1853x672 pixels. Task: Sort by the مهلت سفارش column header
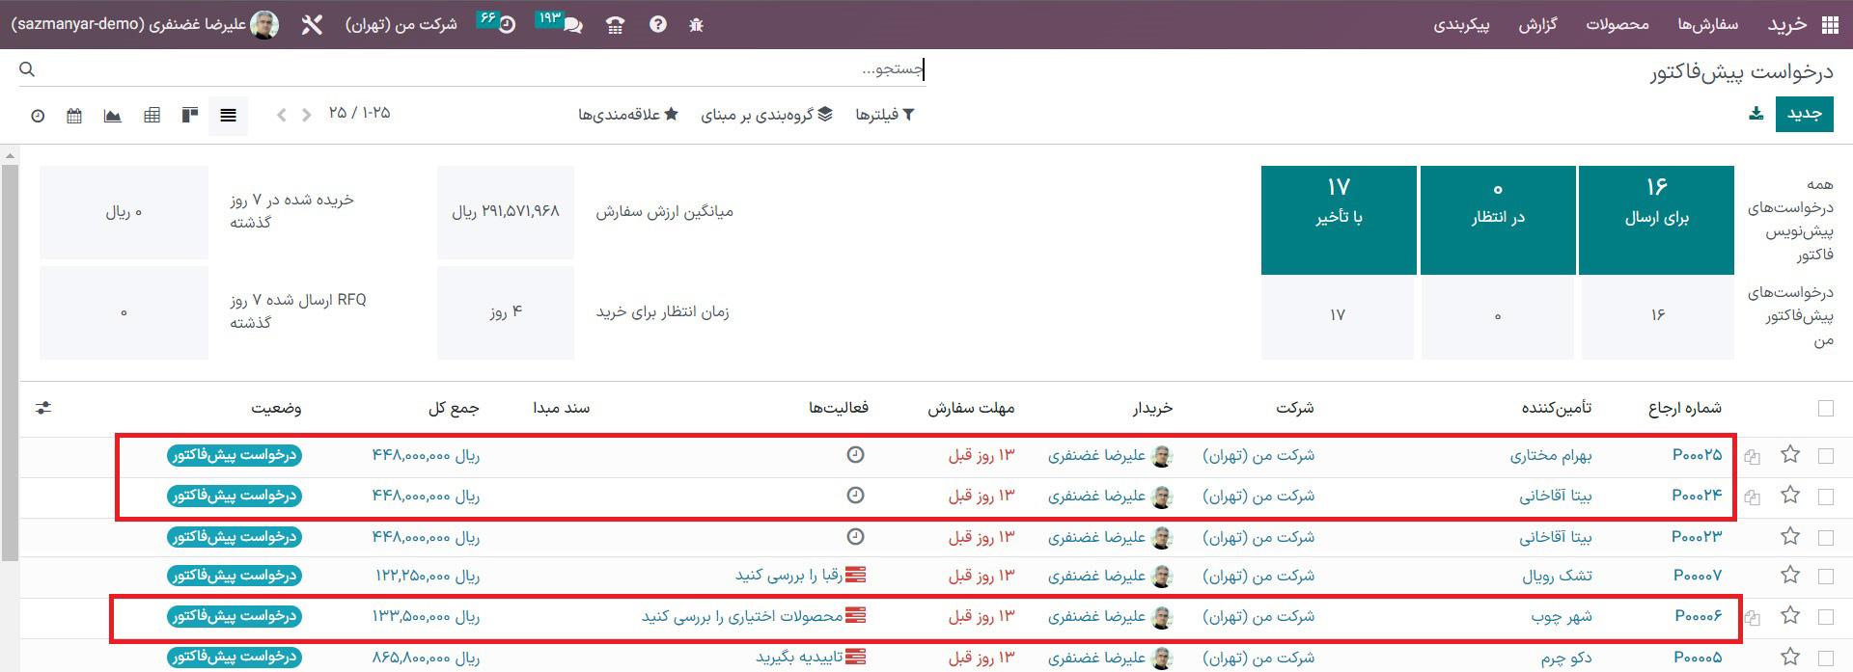click(971, 409)
